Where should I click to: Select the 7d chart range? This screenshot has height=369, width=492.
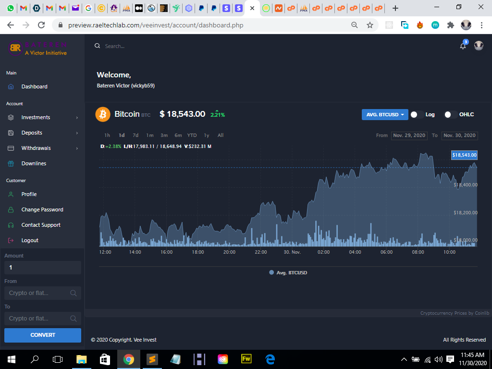(135, 135)
